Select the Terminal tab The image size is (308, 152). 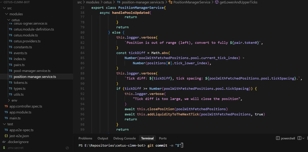coord(147,138)
